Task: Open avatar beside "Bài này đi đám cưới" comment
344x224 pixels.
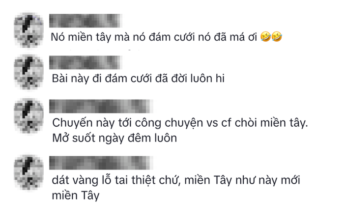Action: coord(29,72)
